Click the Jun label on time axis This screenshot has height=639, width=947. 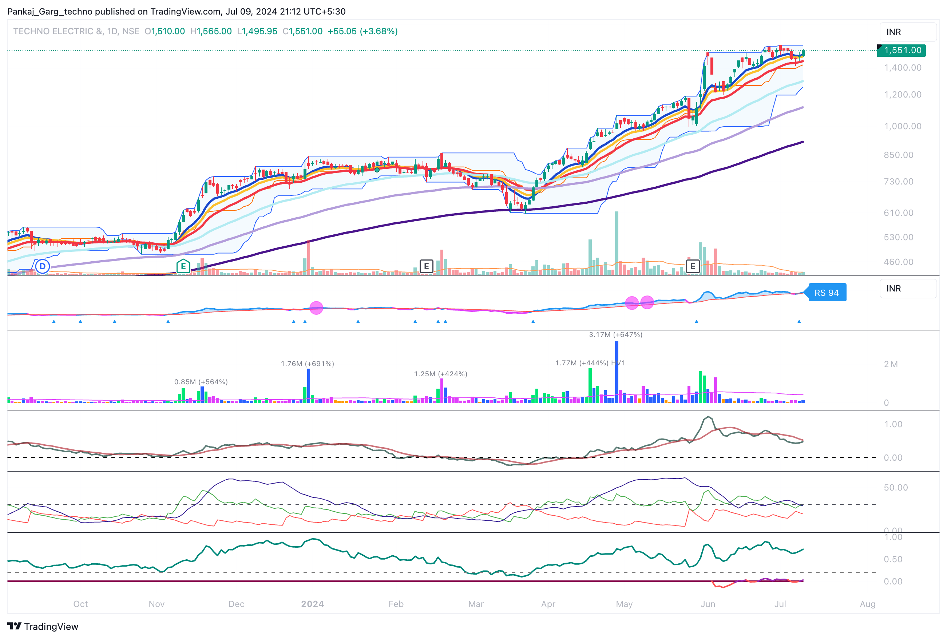[x=708, y=604]
